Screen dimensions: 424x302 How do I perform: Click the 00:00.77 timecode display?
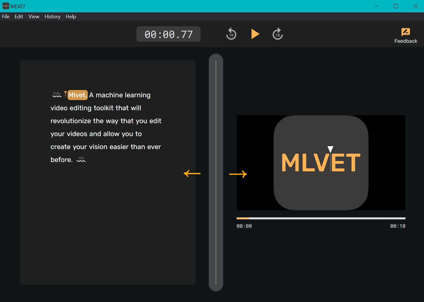coord(169,34)
